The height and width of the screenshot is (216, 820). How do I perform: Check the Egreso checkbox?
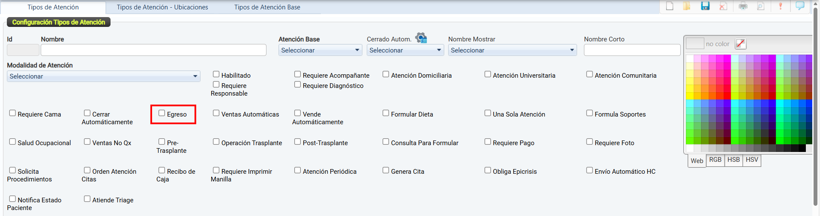162,113
